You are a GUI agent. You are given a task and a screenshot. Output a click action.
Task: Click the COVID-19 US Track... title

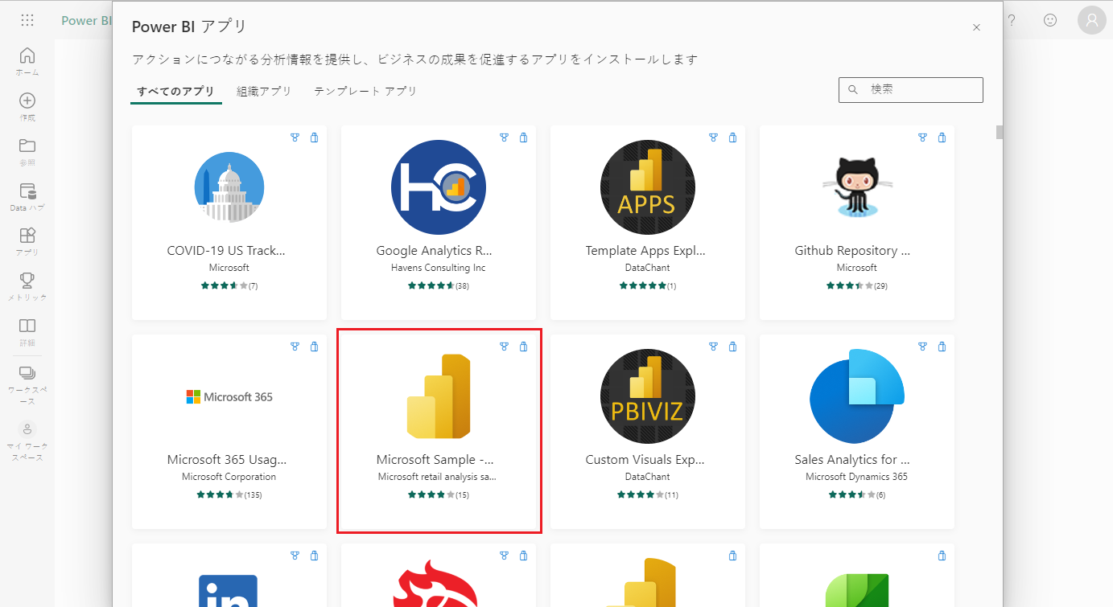point(226,251)
